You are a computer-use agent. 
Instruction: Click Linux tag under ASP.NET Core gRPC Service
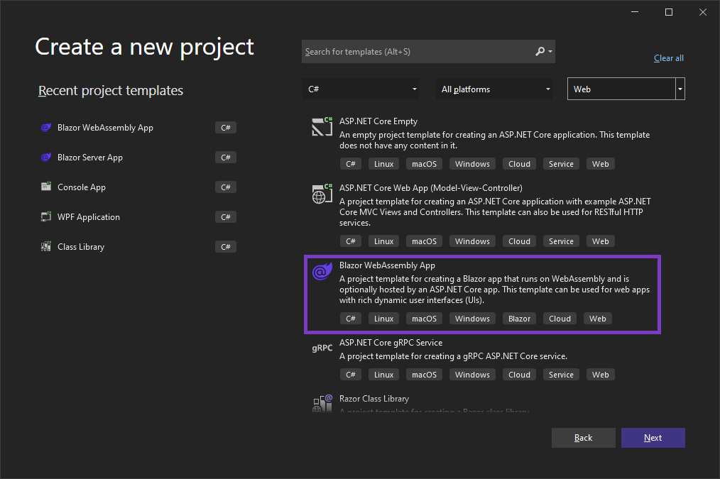coord(384,375)
